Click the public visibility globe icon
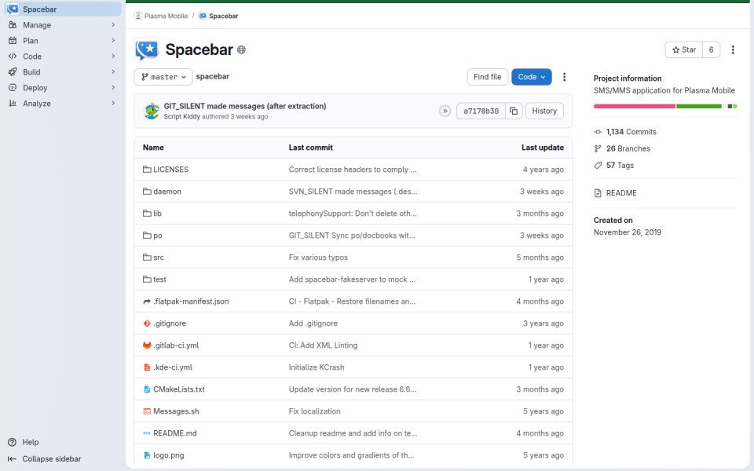The image size is (754, 471). [x=241, y=50]
